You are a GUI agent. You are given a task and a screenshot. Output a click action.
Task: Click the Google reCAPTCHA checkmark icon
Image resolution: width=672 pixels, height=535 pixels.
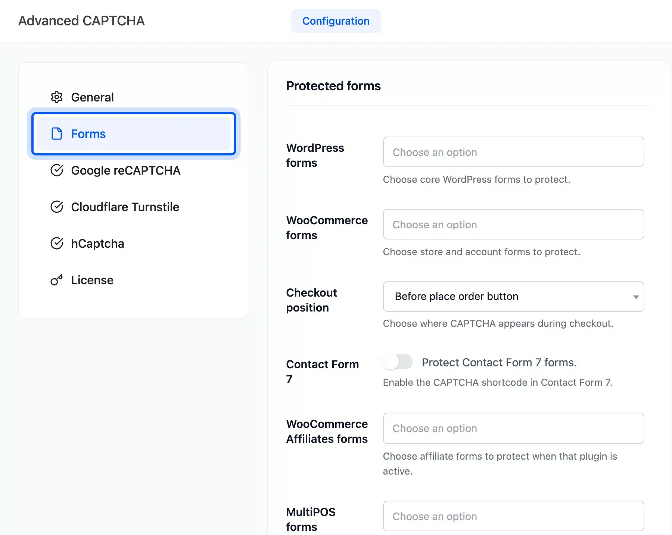[57, 170]
